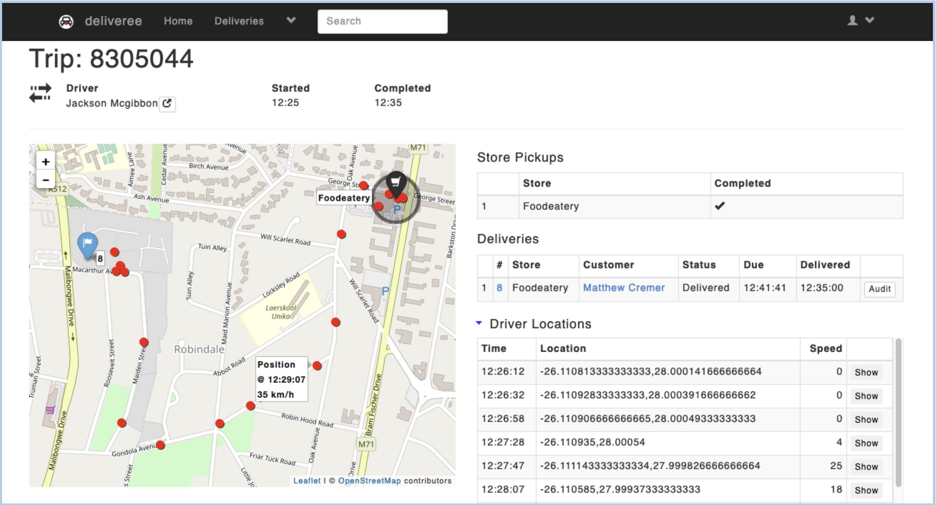
Task: Open driver profile external link icon
Action: tap(167, 104)
